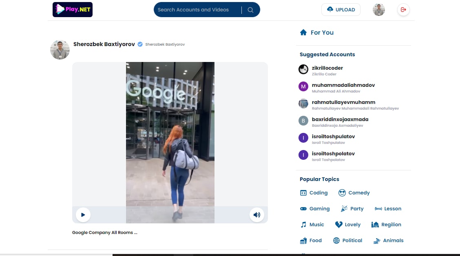
Task: Play the Google video
Action: 83,215
